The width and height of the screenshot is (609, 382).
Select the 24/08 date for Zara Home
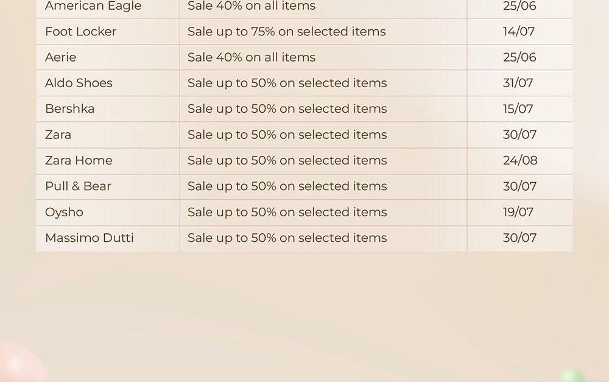(x=521, y=160)
